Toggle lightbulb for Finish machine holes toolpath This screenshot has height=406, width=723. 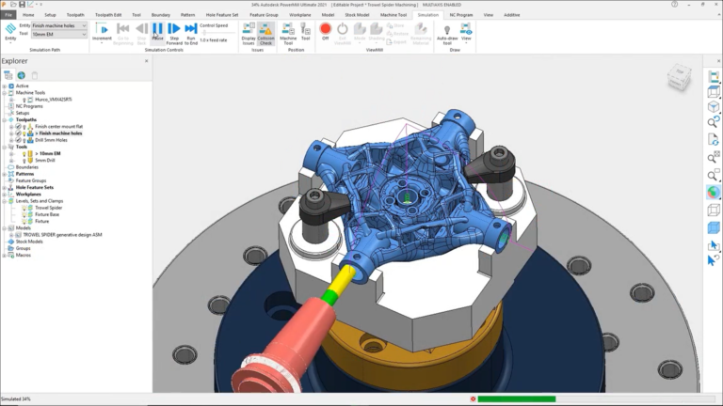coord(24,133)
